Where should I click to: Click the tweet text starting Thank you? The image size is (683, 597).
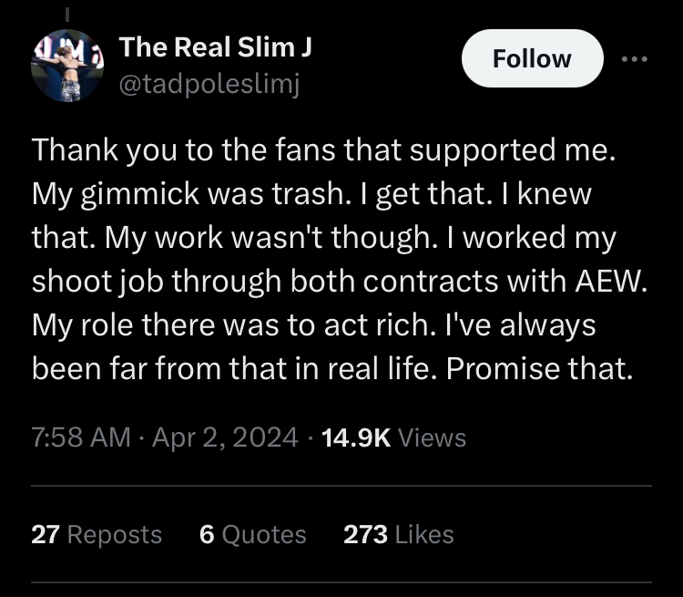tap(340, 260)
